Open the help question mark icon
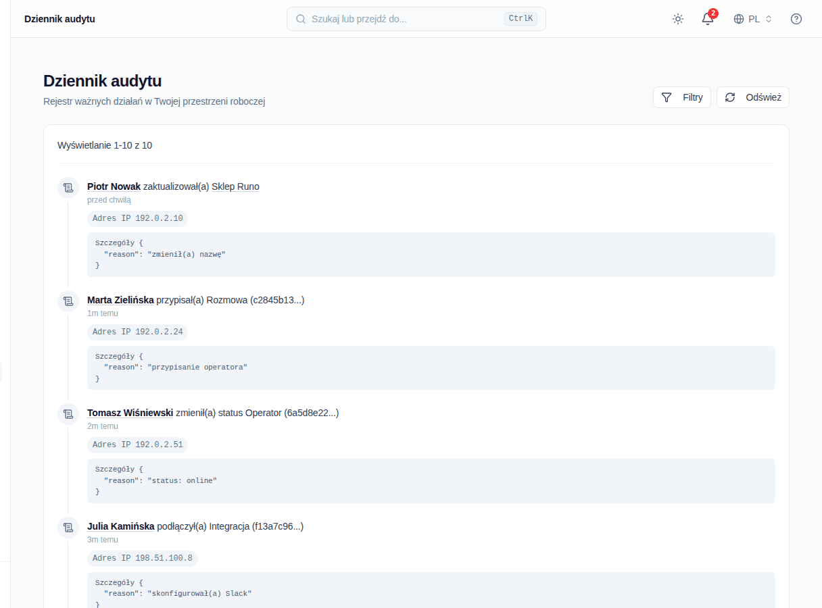822x608 pixels. click(x=796, y=19)
